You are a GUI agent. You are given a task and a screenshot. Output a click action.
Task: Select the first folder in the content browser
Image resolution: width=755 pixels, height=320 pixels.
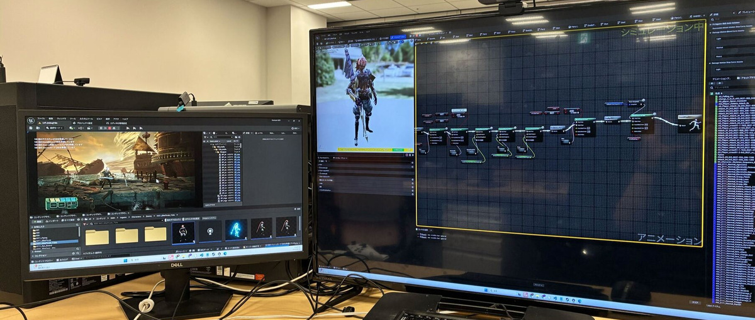pos(97,236)
